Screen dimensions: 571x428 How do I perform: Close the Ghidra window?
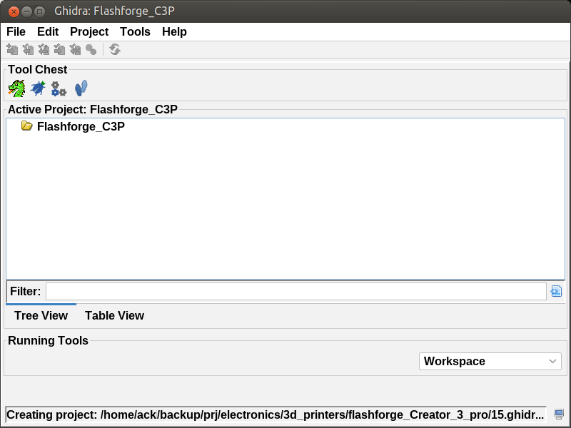[14, 11]
